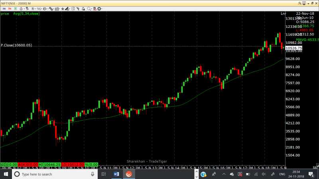The image size is (319, 179).
Task: Click the 2181.00 price axis label
Action: (293, 147)
